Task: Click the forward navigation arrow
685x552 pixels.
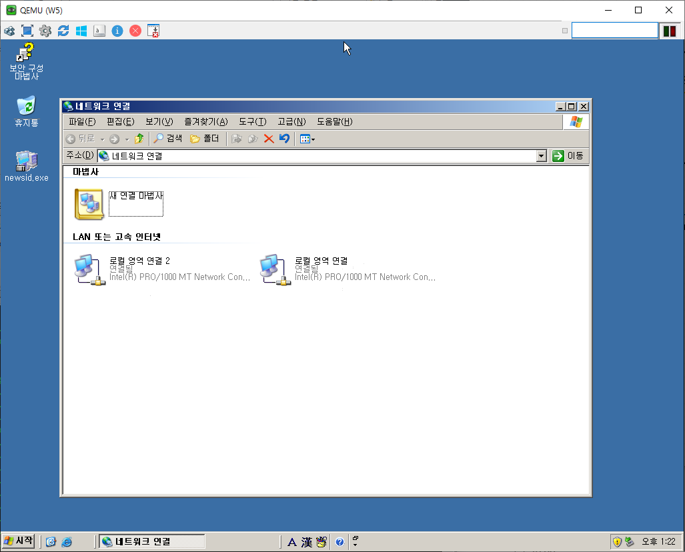Action: click(x=115, y=139)
